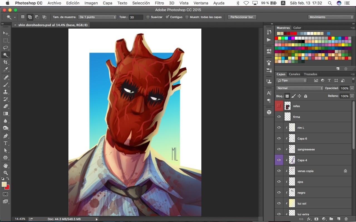This screenshot has height=222, width=356.
Task: Select the Spot Healing Brush tool
Action: [x=6, y=77]
